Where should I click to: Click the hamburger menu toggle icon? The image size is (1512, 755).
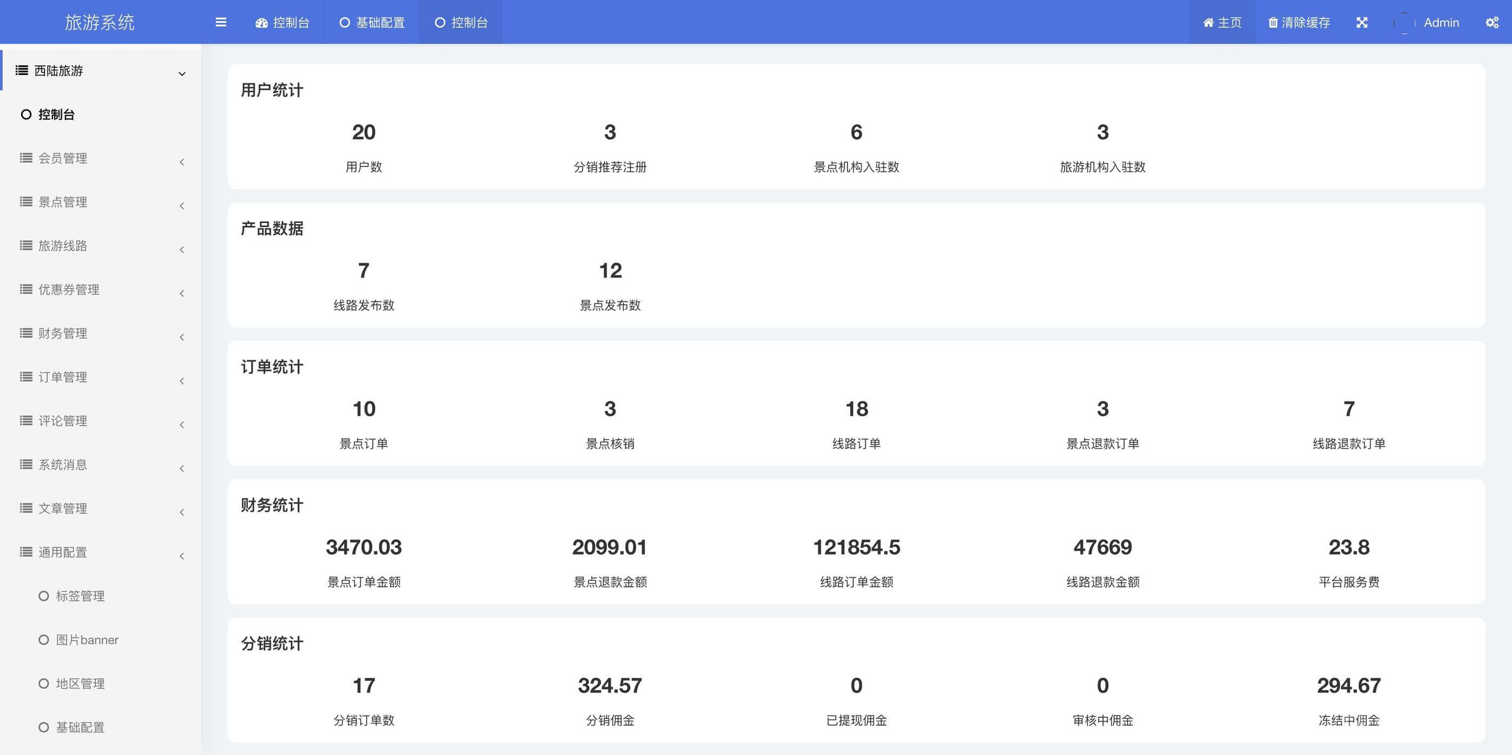tap(221, 22)
